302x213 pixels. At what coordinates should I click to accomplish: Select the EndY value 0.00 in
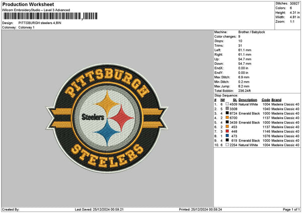[243, 73]
